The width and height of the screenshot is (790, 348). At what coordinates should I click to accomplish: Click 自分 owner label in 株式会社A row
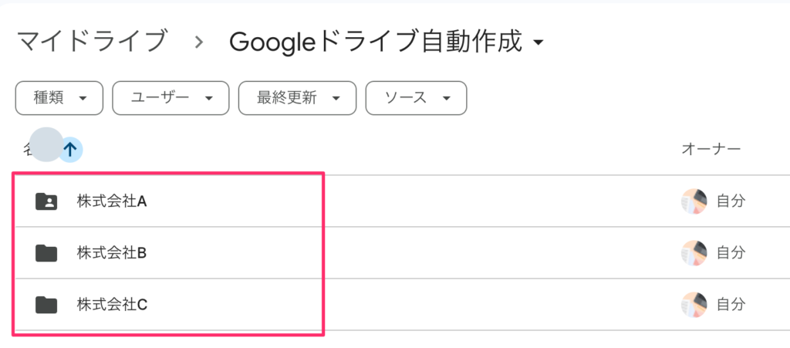click(731, 201)
